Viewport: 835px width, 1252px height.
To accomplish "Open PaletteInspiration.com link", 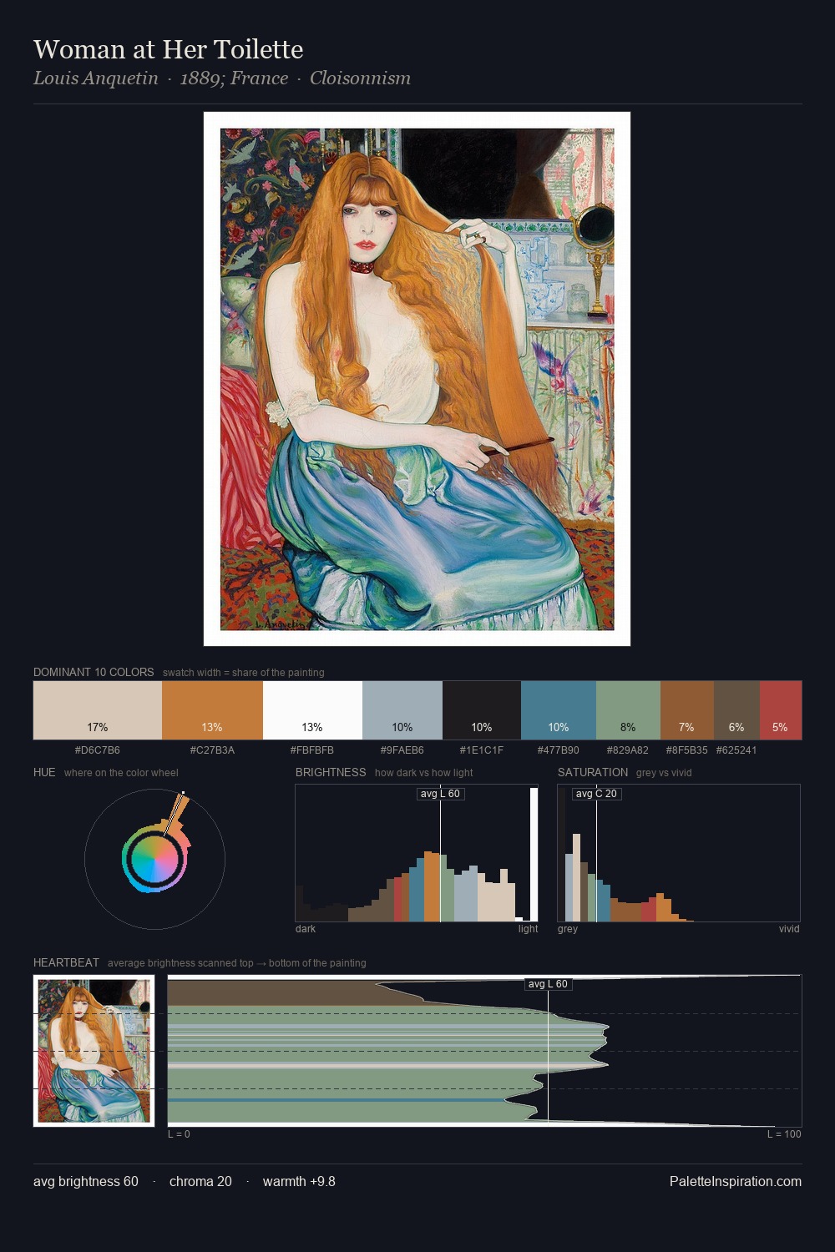I will tap(736, 1181).
